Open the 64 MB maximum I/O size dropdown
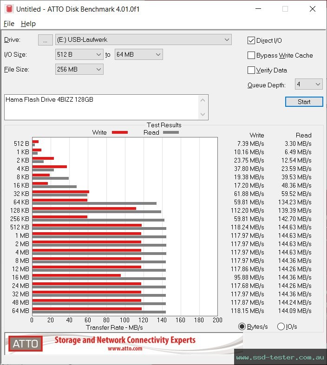This screenshot has width=327, height=365. tap(138, 54)
